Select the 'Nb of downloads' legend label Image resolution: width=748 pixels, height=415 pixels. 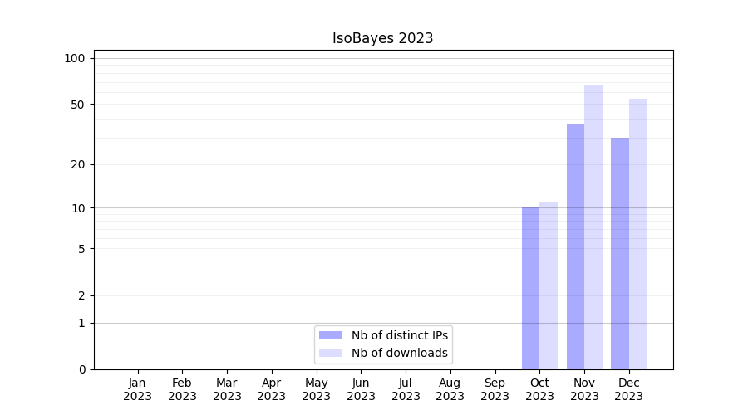[399, 353]
